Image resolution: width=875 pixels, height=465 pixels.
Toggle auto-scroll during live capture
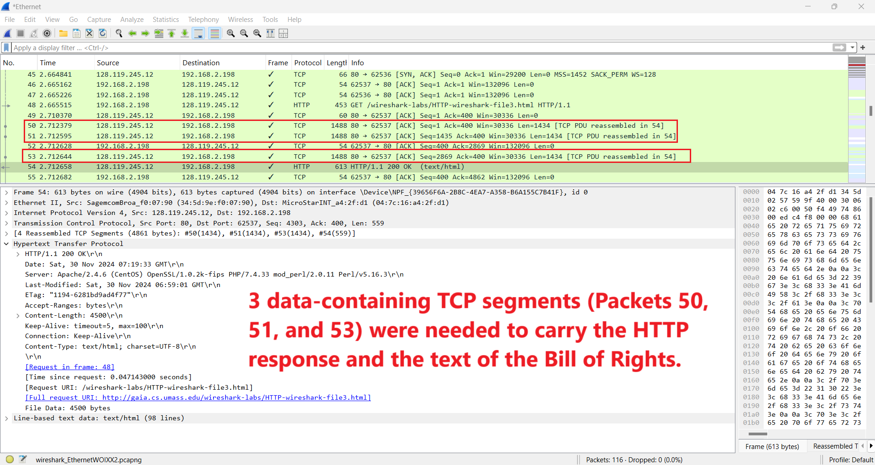198,33
